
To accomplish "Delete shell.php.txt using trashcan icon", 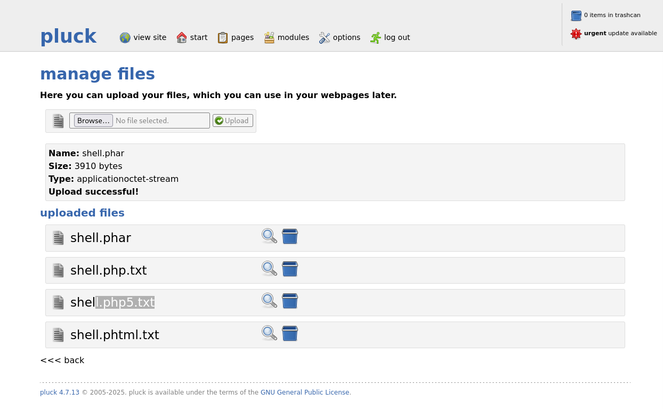I will click(290, 269).
